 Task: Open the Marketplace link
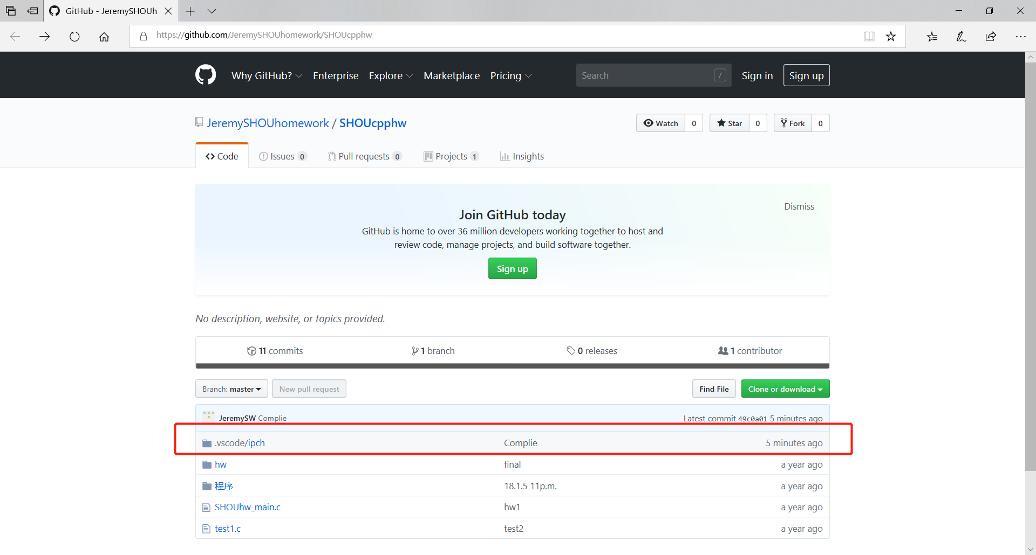[x=452, y=75]
